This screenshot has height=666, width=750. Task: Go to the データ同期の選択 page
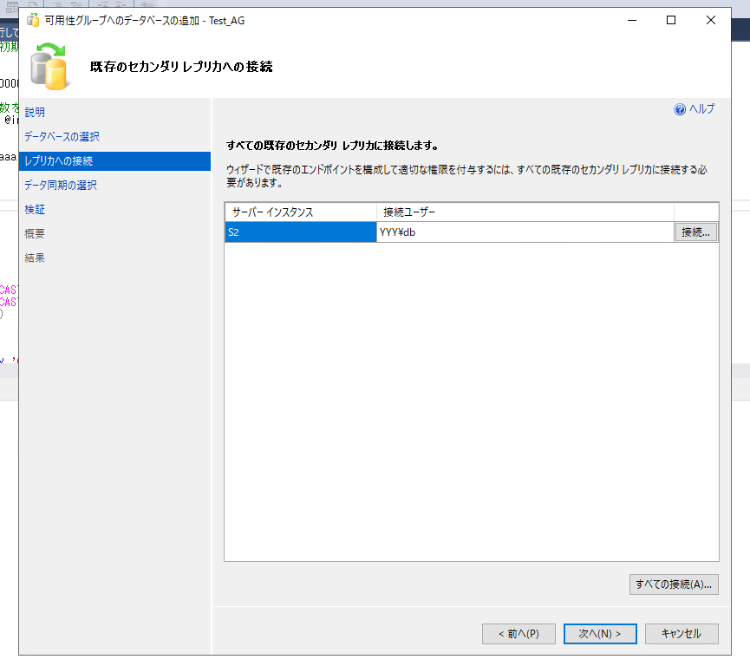[61, 186]
